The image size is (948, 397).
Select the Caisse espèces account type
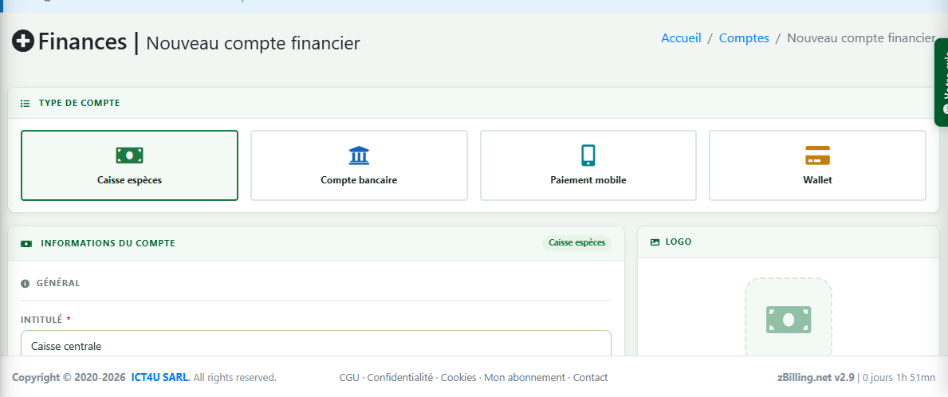coord(129,165)
